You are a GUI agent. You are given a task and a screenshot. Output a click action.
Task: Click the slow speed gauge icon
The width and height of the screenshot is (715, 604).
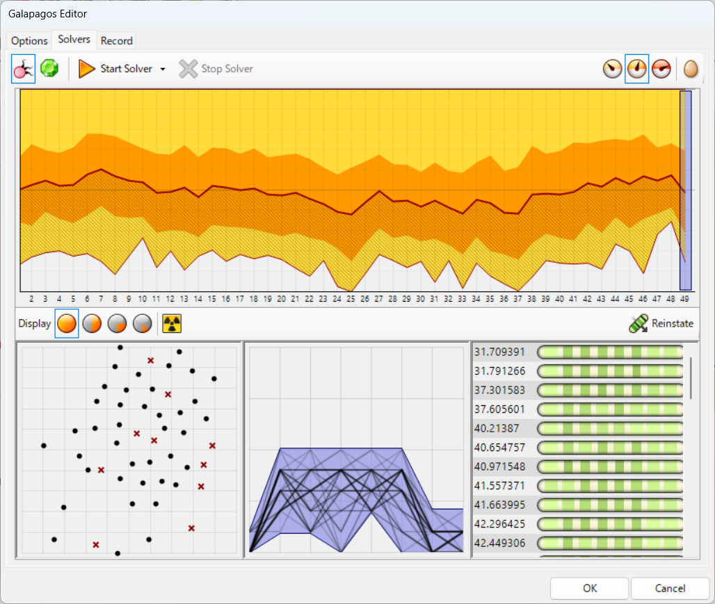[x=613, y=68]
